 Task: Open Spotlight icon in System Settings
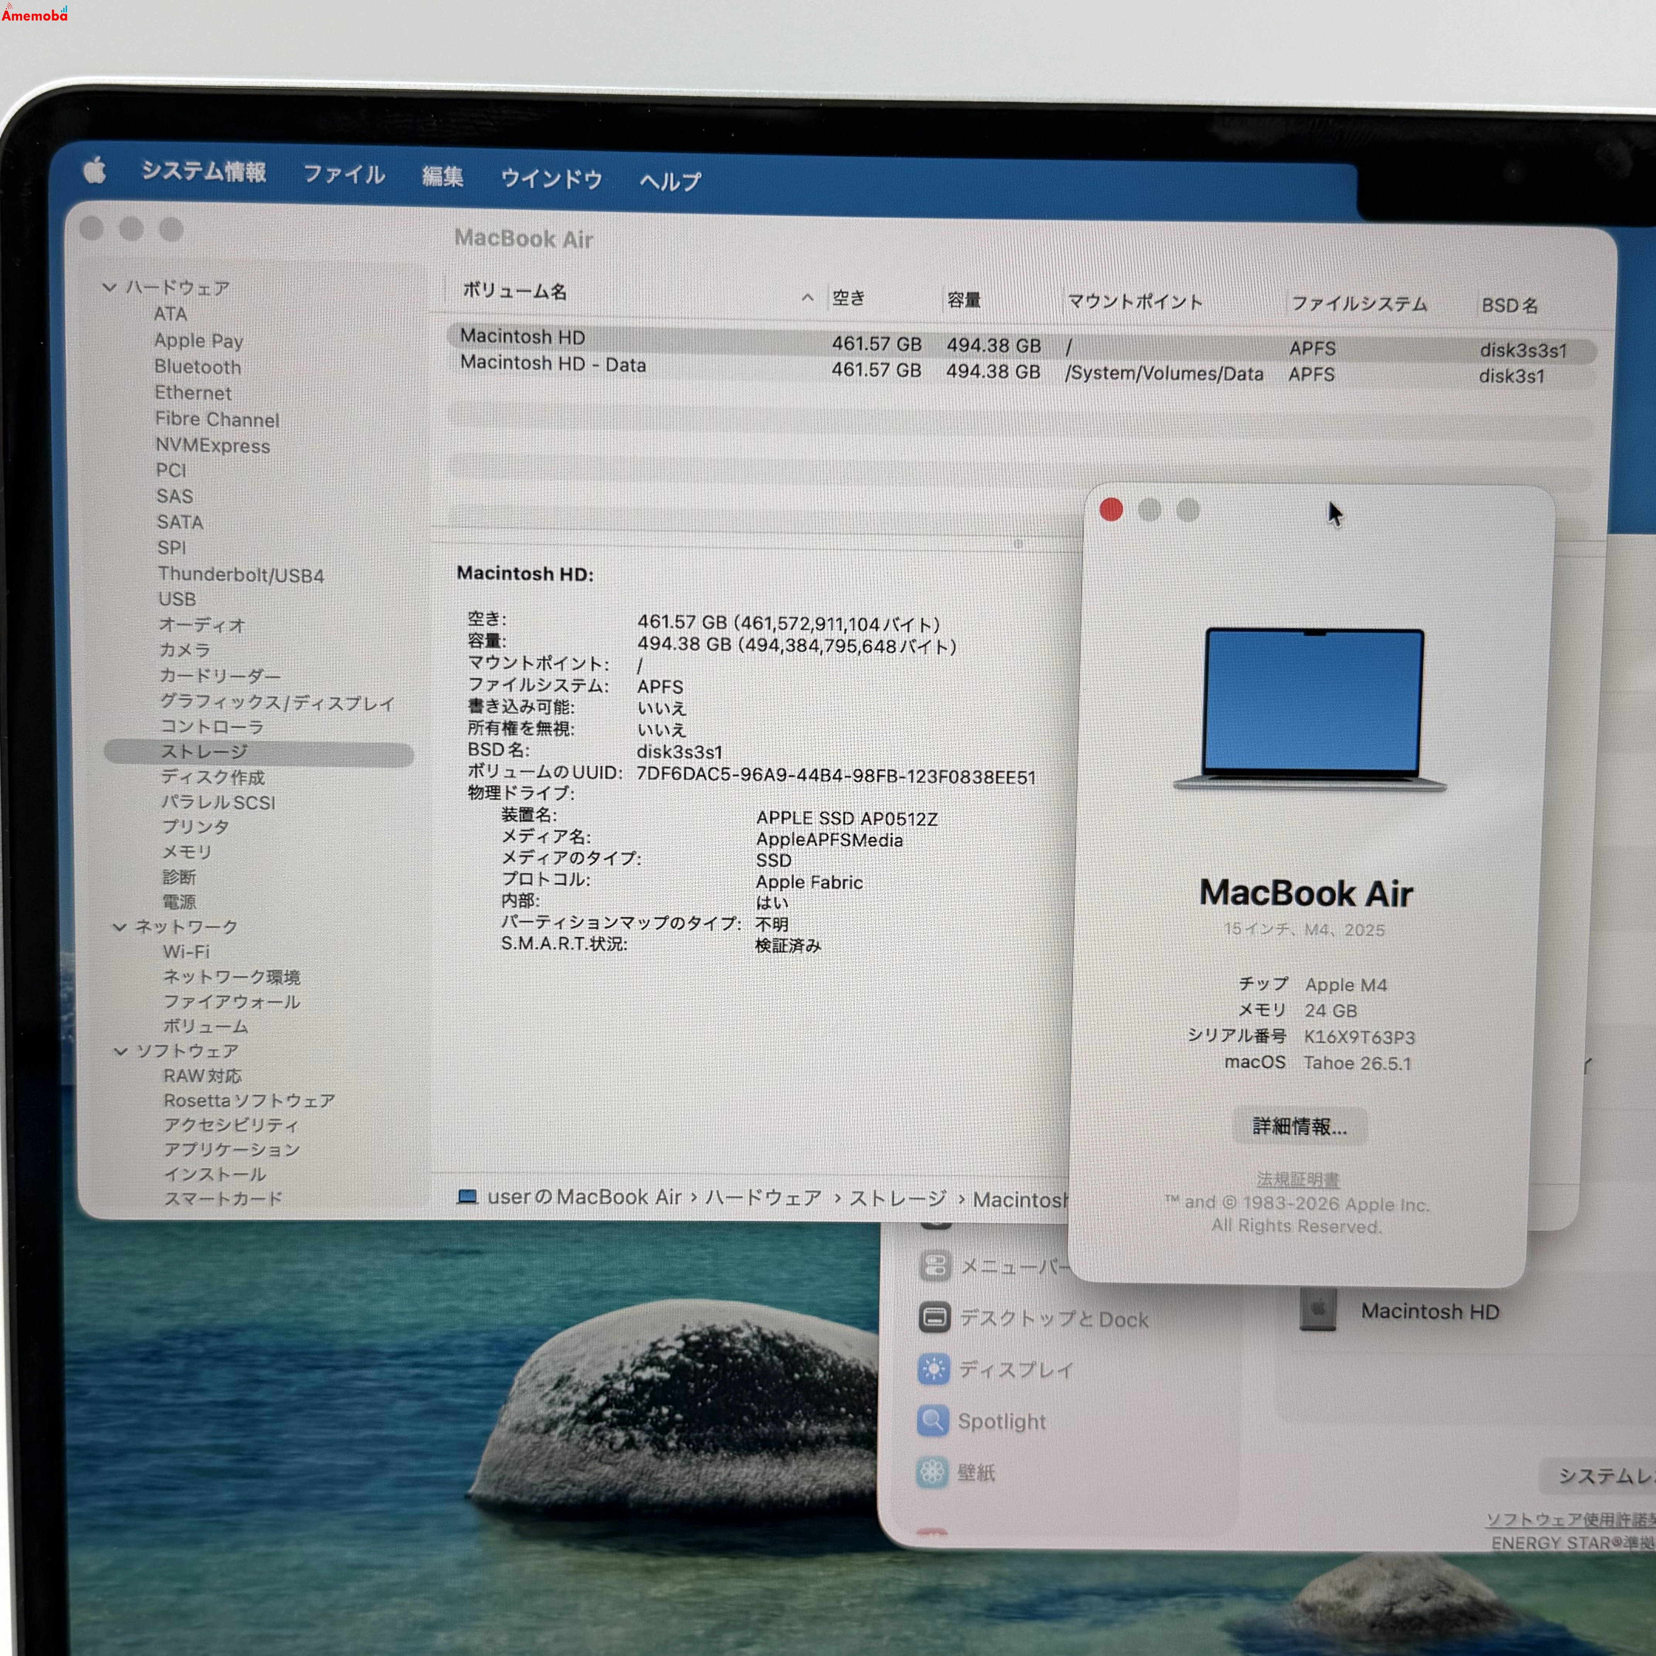933,1420
